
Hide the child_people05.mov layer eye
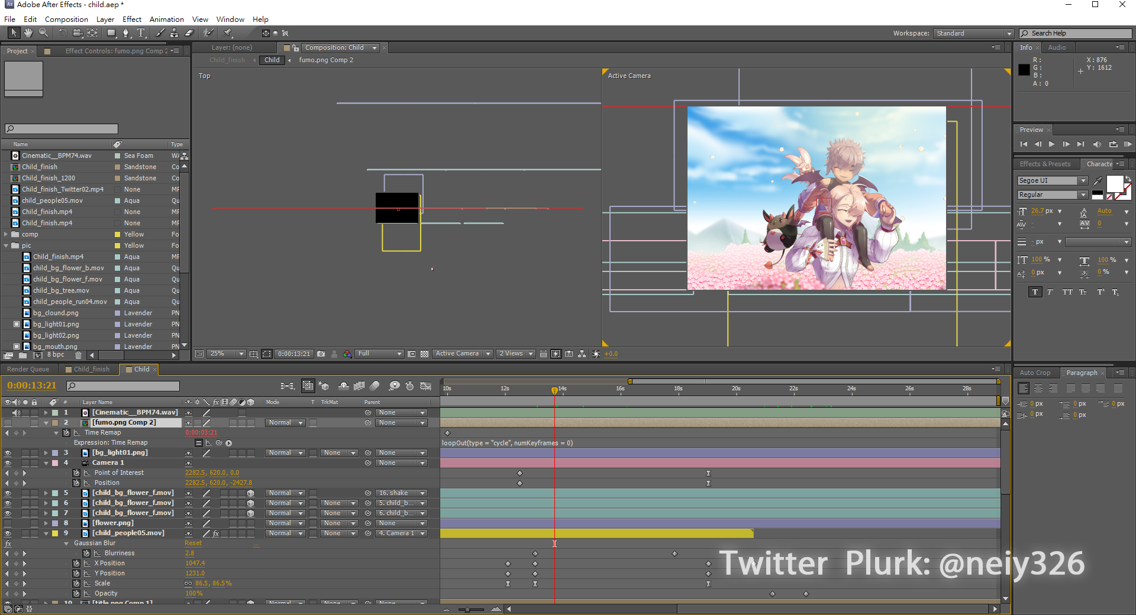(8, 533)
